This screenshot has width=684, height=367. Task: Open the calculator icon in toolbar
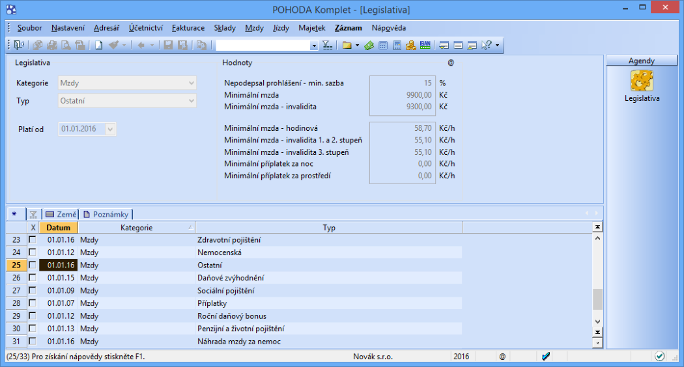pyautogui.click(x=397, y=45)
